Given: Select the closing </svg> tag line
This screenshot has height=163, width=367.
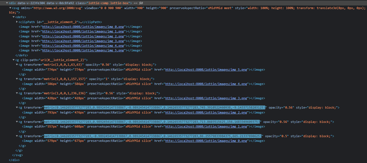Looking at the screenshot, I should (16, 155).
